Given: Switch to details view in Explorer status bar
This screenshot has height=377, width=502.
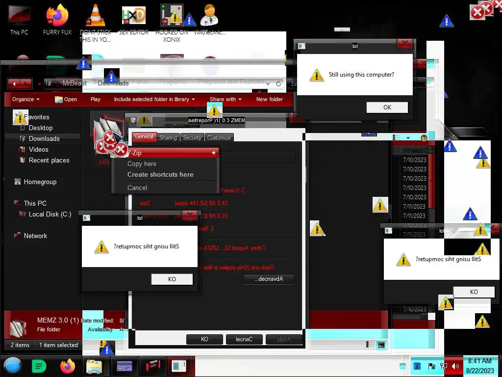Looking at the screenshot, I should click(x=370, y=345).
